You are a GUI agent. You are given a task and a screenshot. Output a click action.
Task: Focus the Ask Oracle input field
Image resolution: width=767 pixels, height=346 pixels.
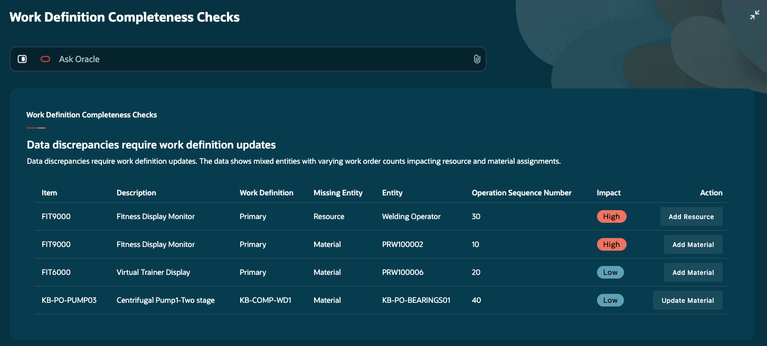point(248,59)
